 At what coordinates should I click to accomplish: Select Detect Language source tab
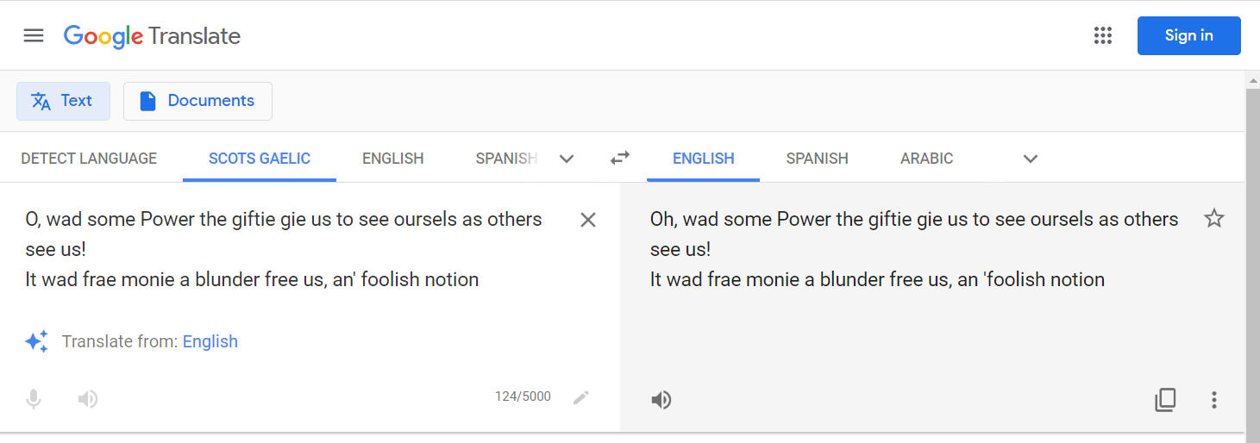point(89,159)
